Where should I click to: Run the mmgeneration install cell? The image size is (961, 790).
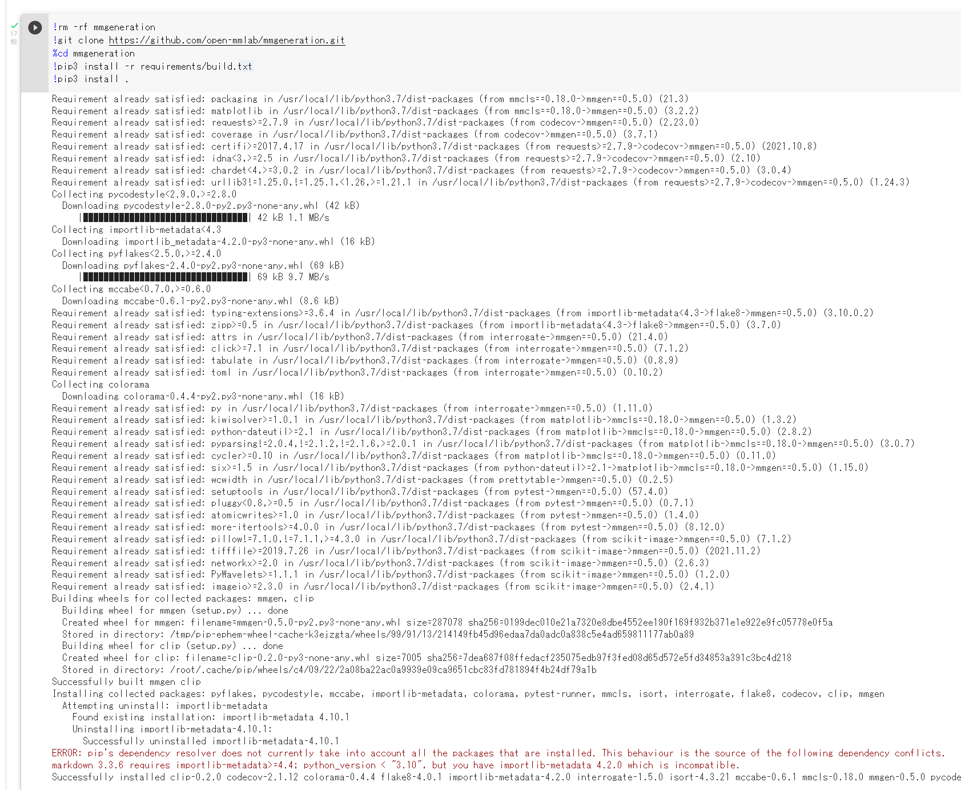pos(35,27)
